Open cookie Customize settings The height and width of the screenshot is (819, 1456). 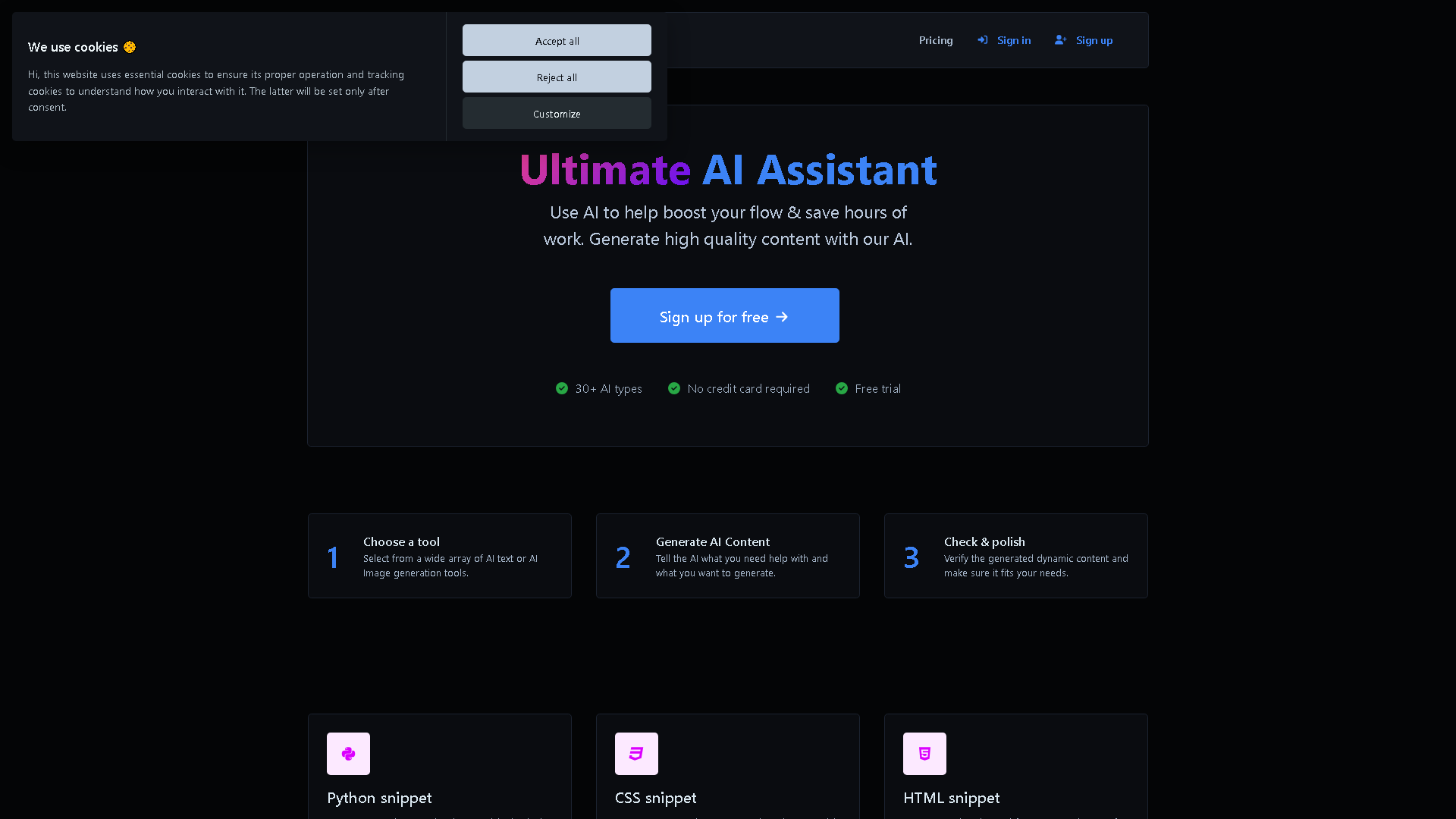pos(556,113)
